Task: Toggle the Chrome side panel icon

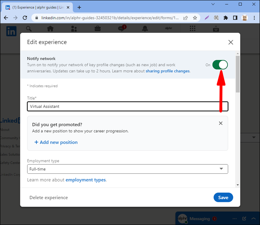Action: (235, 18)
